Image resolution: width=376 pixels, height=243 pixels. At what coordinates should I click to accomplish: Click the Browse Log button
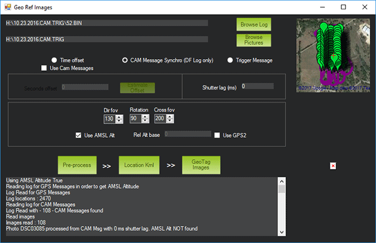[254, 25]
